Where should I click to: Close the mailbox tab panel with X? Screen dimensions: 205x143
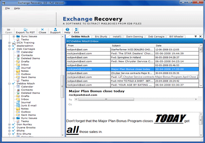click(x=200, y=36)
